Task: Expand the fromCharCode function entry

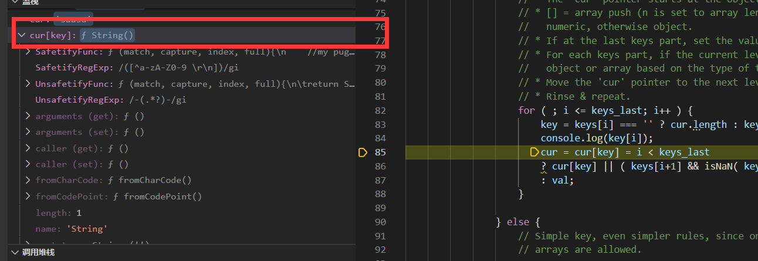Action: [28, 180]
